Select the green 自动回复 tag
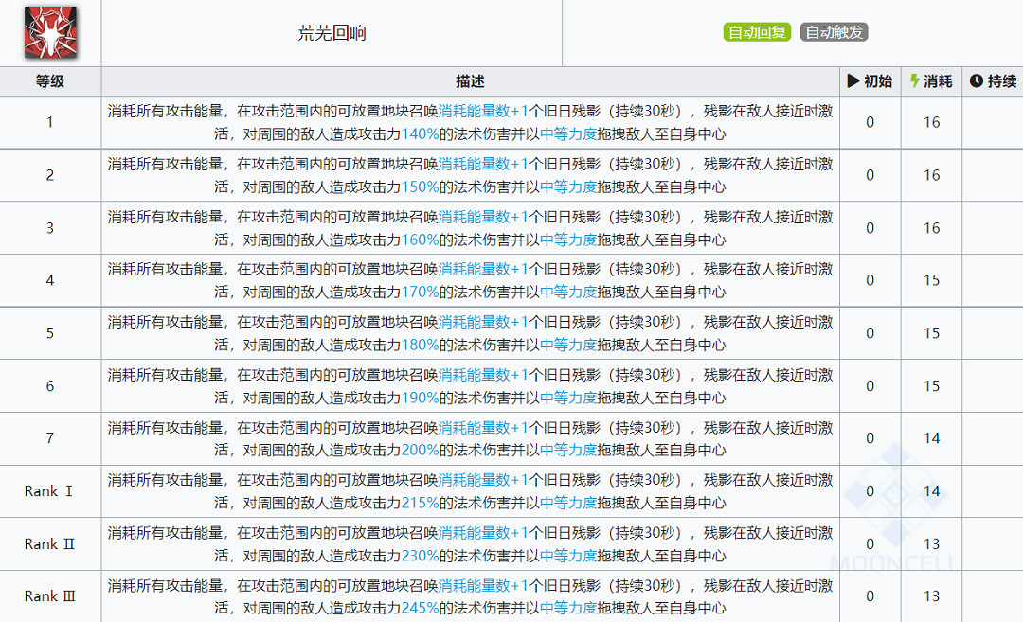1023x622 pixels. click(757, 32)
